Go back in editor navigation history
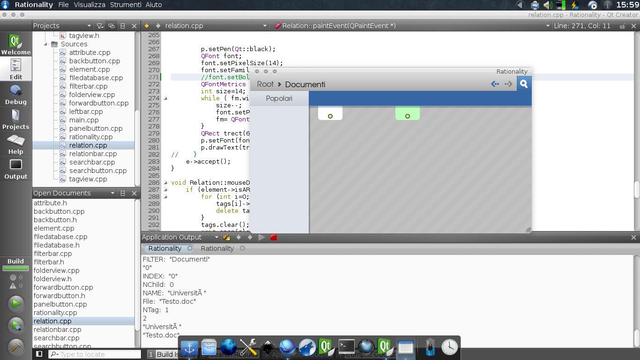 (x=147, y=26)
